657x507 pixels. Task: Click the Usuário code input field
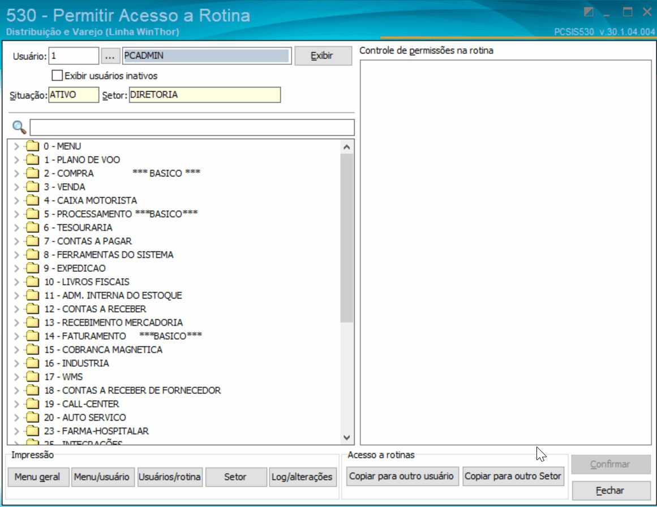click(x=74, y=56)
